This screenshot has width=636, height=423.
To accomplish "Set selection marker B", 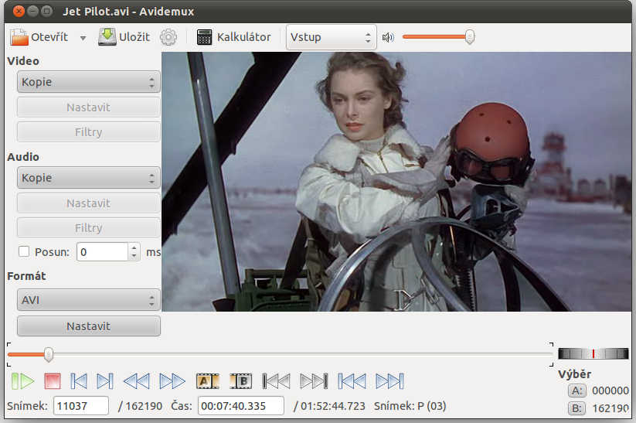I will (241, 381).
